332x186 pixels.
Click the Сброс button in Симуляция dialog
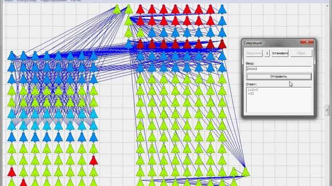point(301,53)
